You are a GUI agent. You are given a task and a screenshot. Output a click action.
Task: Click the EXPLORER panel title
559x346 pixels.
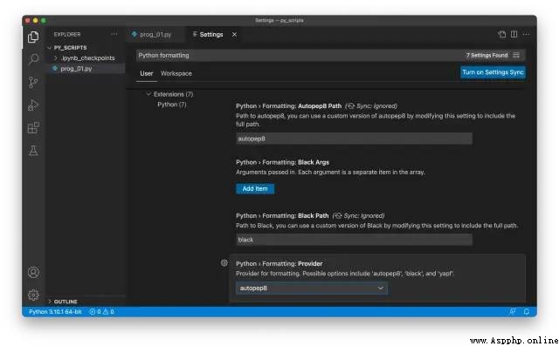[x=67, y=34]
